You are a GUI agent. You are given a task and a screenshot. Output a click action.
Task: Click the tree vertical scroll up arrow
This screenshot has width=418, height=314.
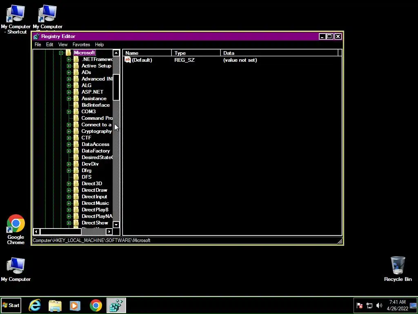(x=116, y=53)
